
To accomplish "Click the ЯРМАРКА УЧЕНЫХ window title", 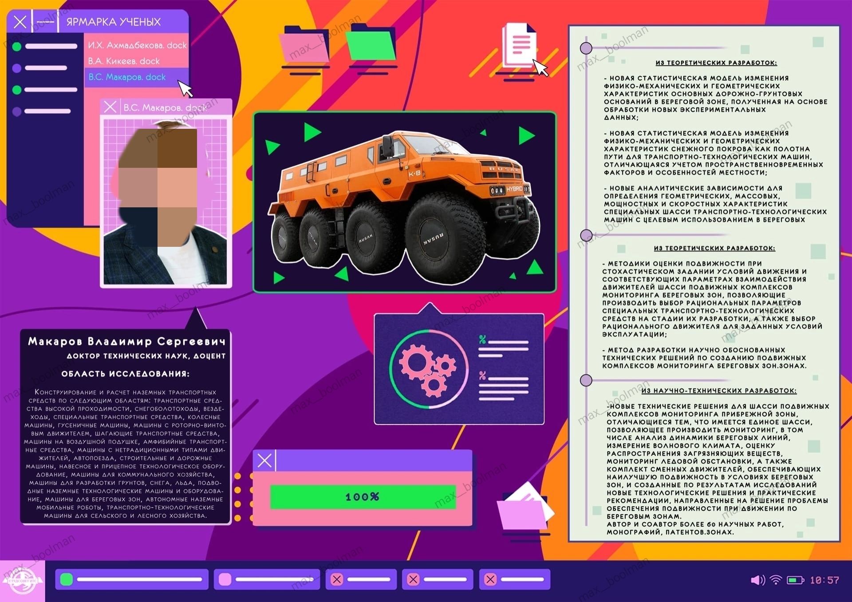I will click(113, 22).
